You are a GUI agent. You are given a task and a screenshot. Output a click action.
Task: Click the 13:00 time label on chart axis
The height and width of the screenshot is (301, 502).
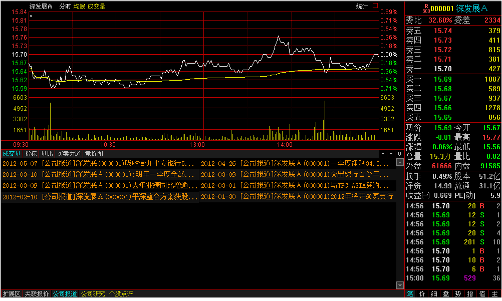point(197,145)
